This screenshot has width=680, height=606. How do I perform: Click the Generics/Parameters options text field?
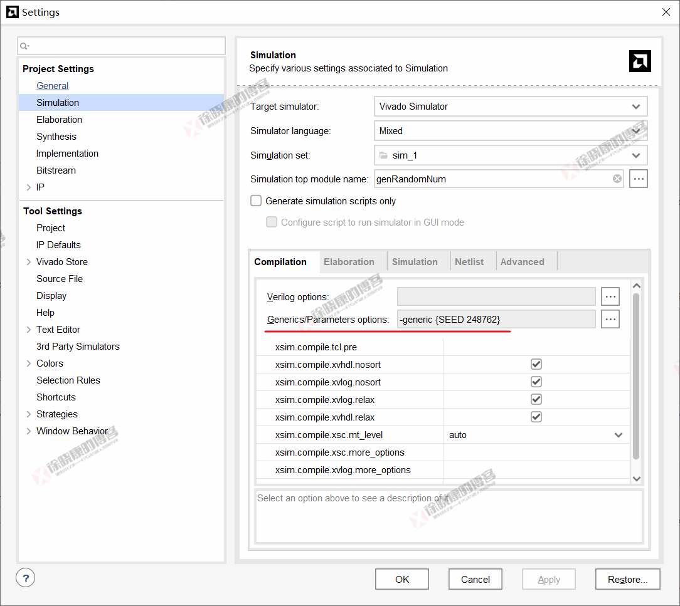point(496,320)
